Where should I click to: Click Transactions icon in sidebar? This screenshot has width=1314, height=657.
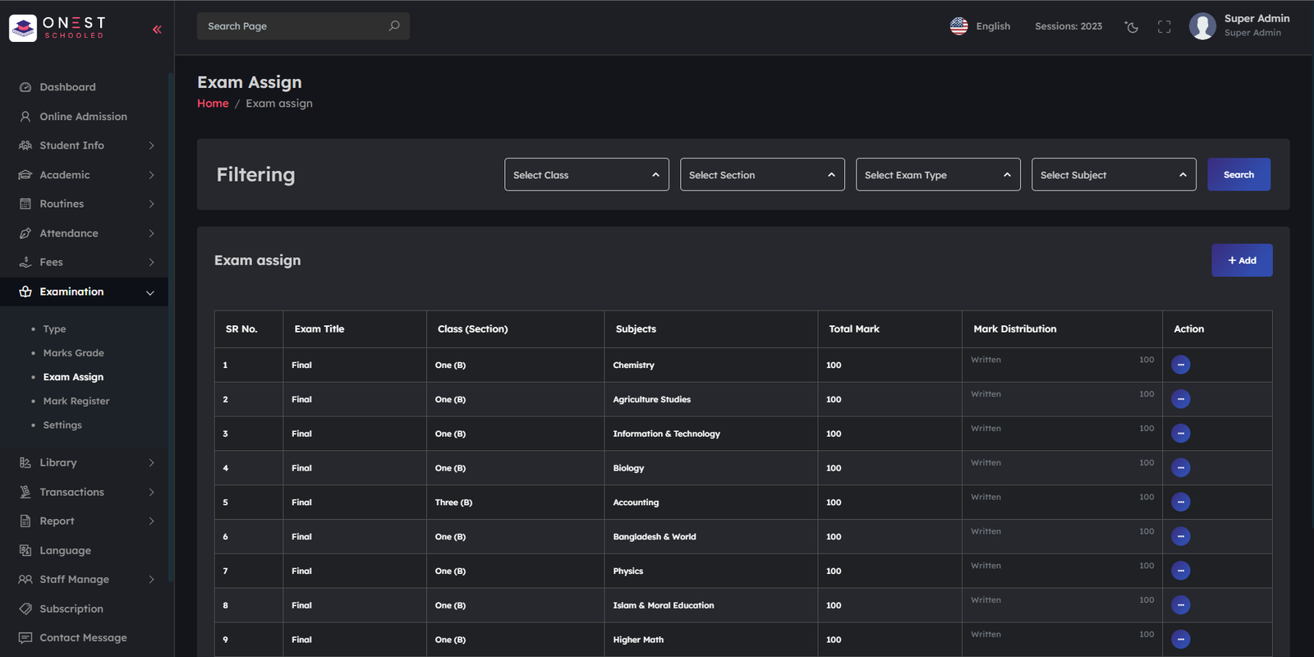25,492
